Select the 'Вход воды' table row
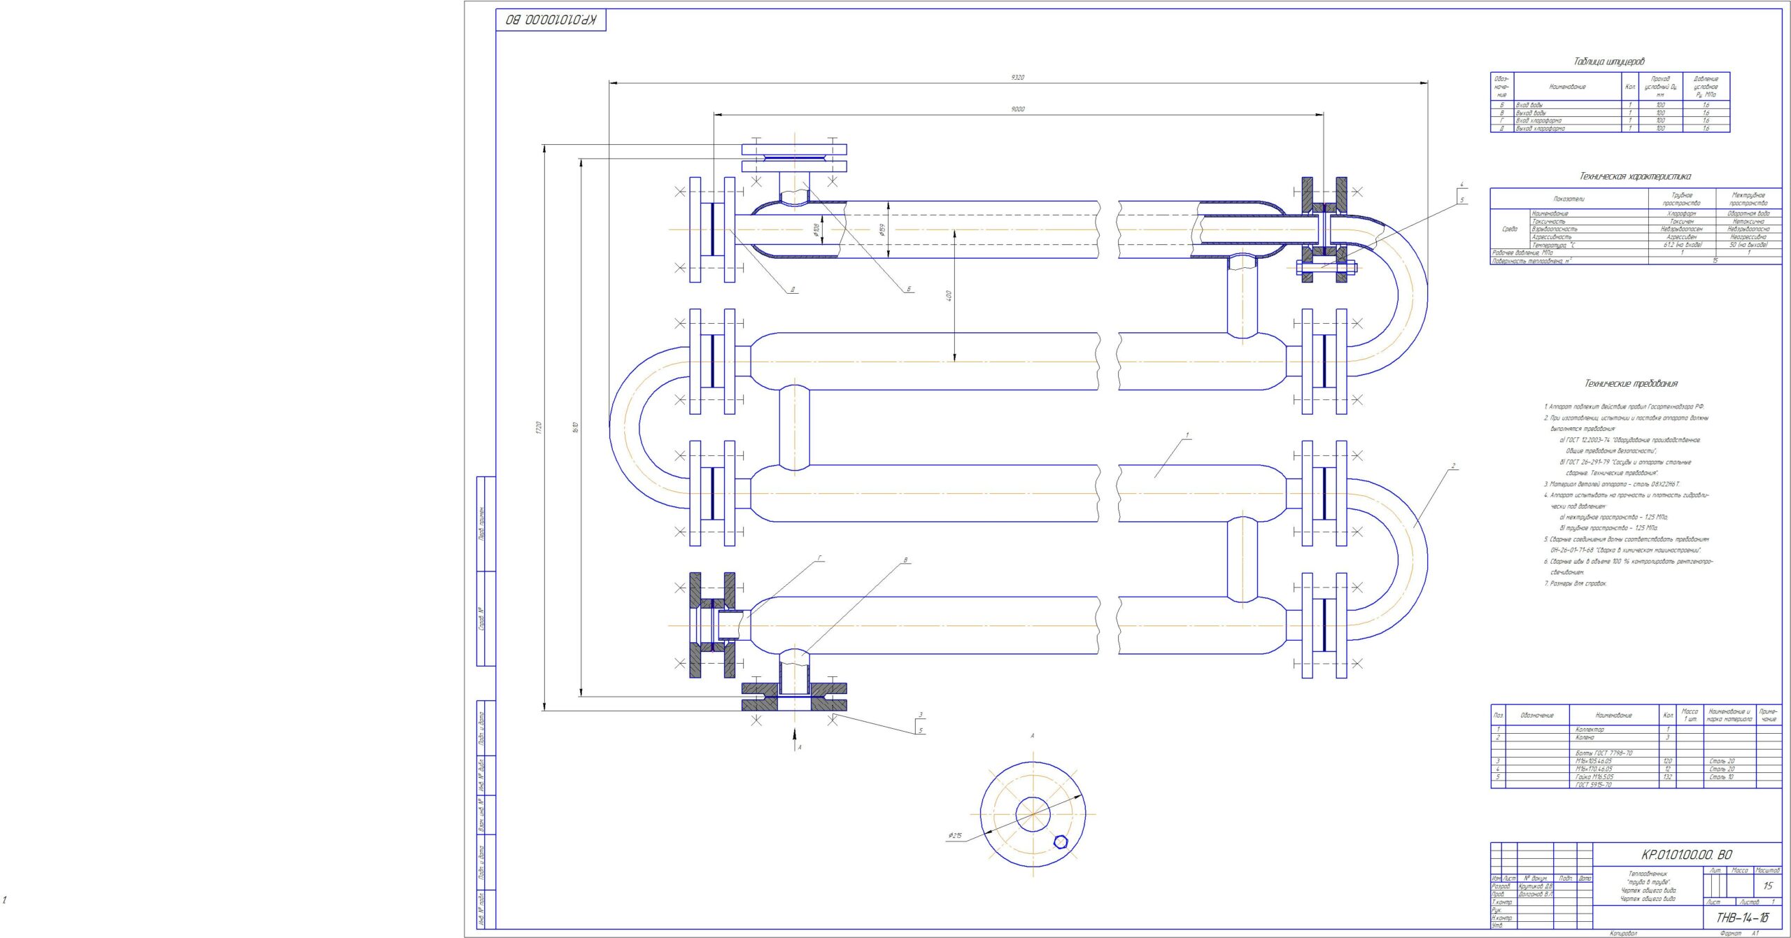 tap(1610, 105)
